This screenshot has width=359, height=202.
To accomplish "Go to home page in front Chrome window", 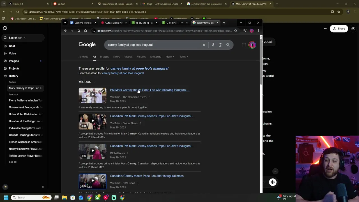I will point(86,31).
